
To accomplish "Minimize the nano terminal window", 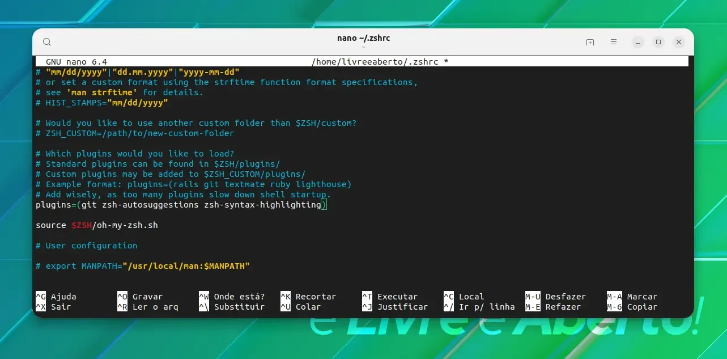I will [639, 42].
